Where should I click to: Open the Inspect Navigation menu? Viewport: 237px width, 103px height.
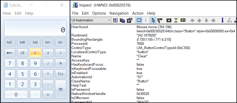click(x=119, y=13)
